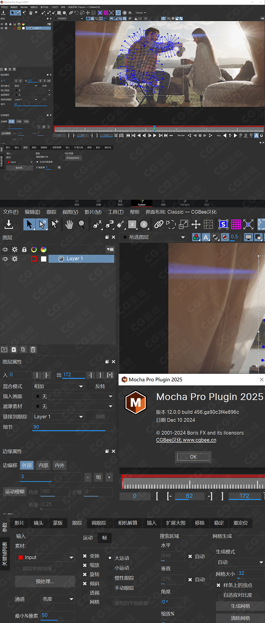Activate the hand pan tool

(x=69, y=224)
